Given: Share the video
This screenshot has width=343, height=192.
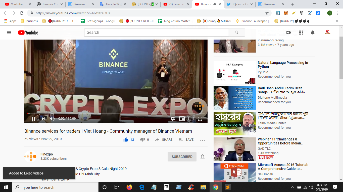Looking at the screenshot, I should click(x=164, y=140).
